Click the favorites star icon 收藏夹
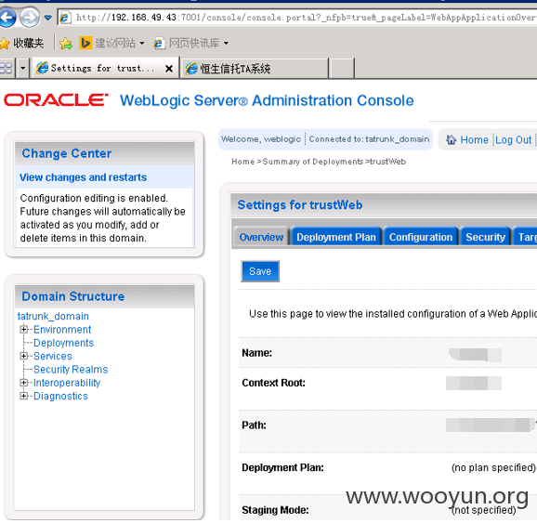537x523 pixels. click(x=21, y=43)
